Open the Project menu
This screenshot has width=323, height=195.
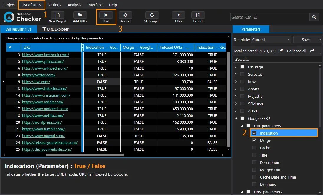9,5
